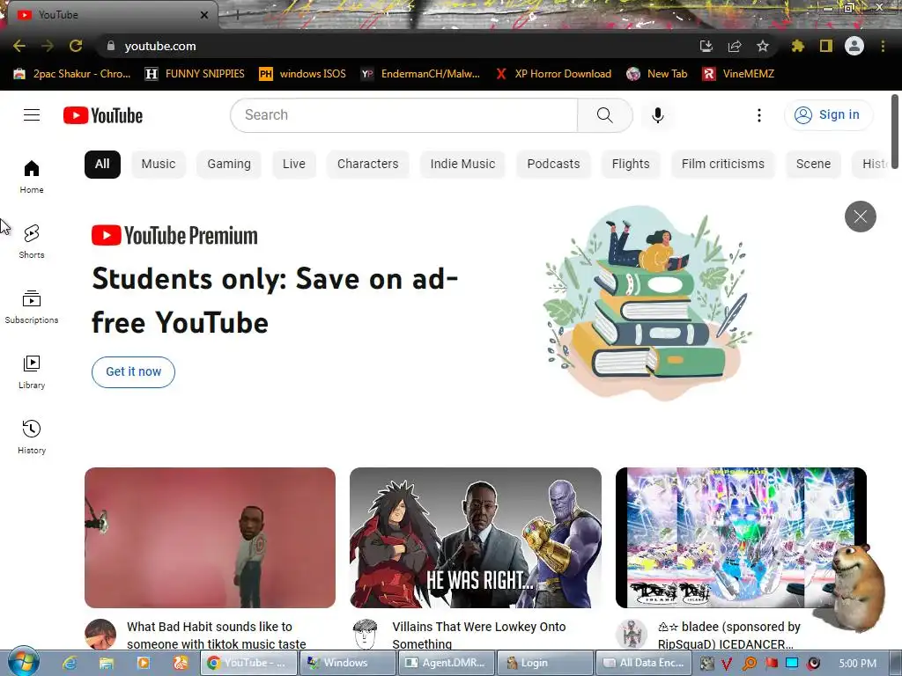Focus the YouTube Search field
The image size is (902, 676).
403,115
